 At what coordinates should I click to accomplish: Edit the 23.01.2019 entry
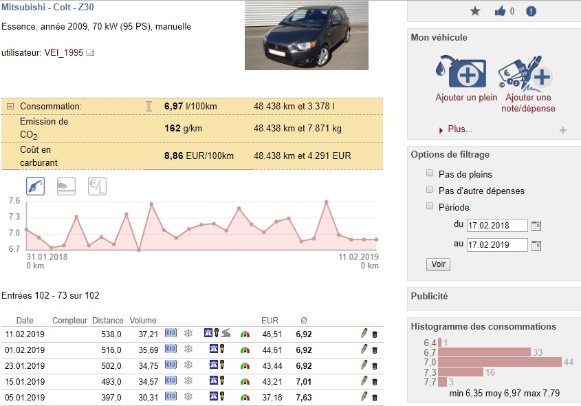[x=364, y=365]
